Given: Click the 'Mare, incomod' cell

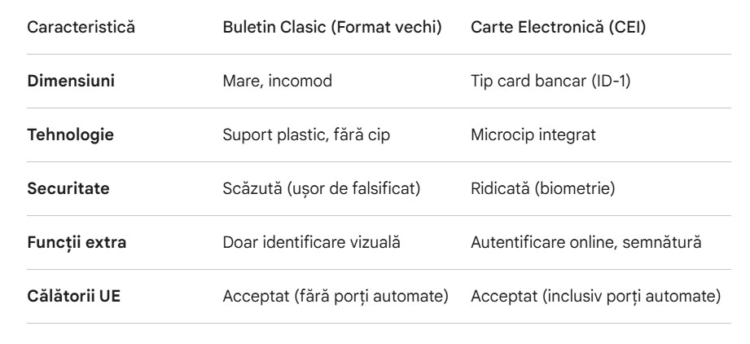Looking at the screenshot, I should pos(268,82).
